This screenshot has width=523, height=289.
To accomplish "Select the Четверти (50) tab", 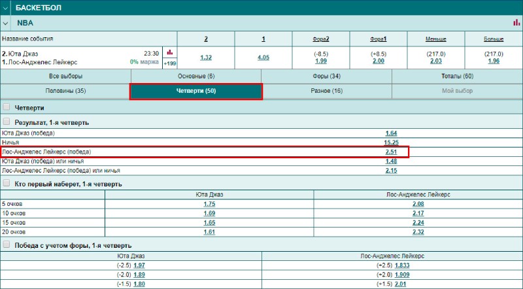I will click(x=196, y=91).
